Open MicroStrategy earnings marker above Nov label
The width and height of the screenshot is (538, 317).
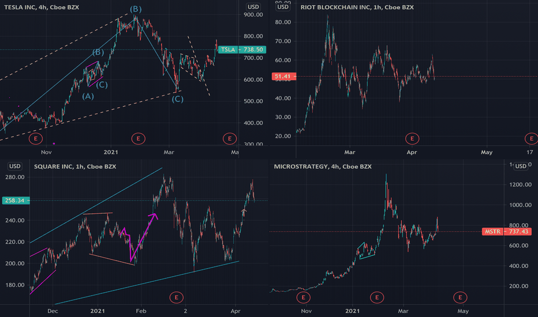coord(303,297)
